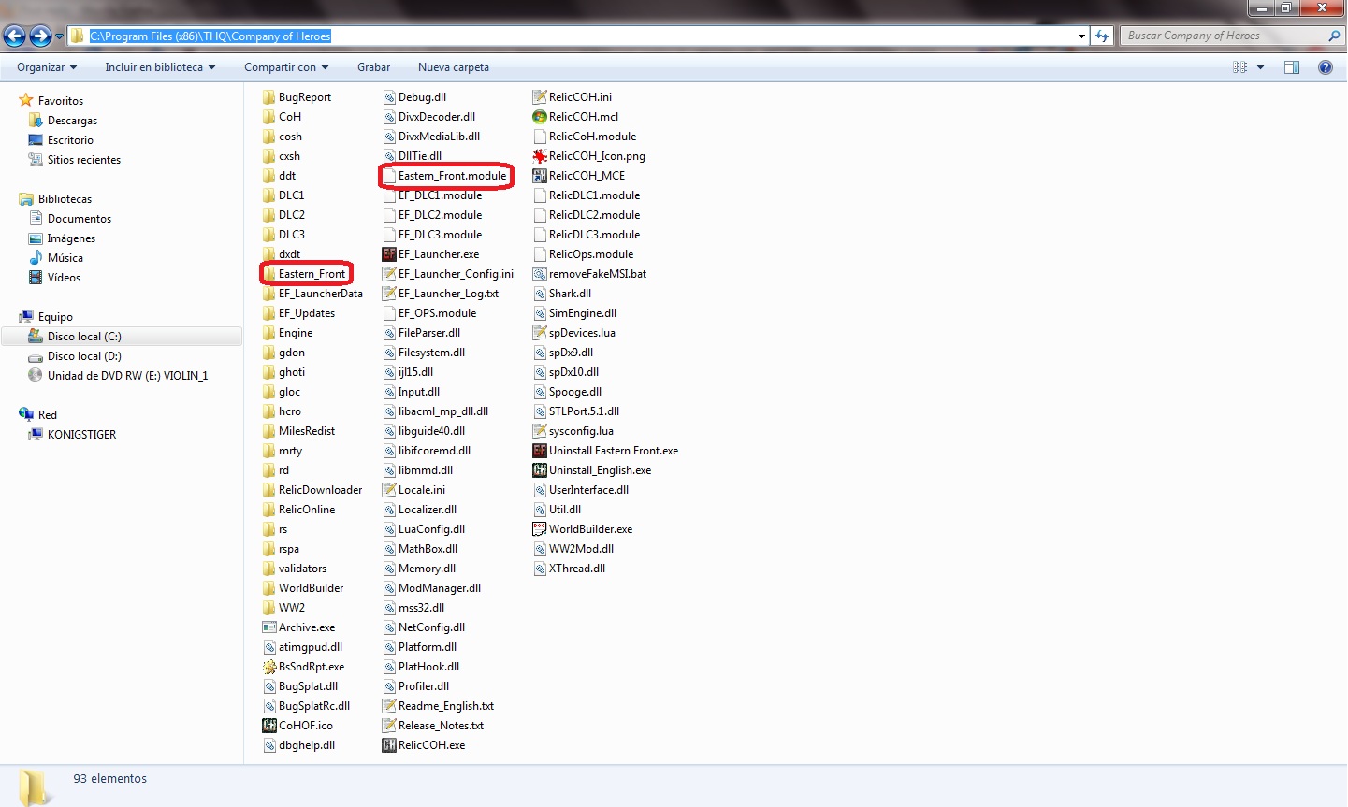Open Escritorio in the navigation pane
Screen dimensions: 1348x807
pos(70,140)
